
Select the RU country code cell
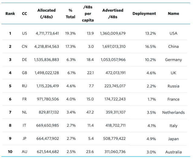pyautogui.click(x=24, y=86)
